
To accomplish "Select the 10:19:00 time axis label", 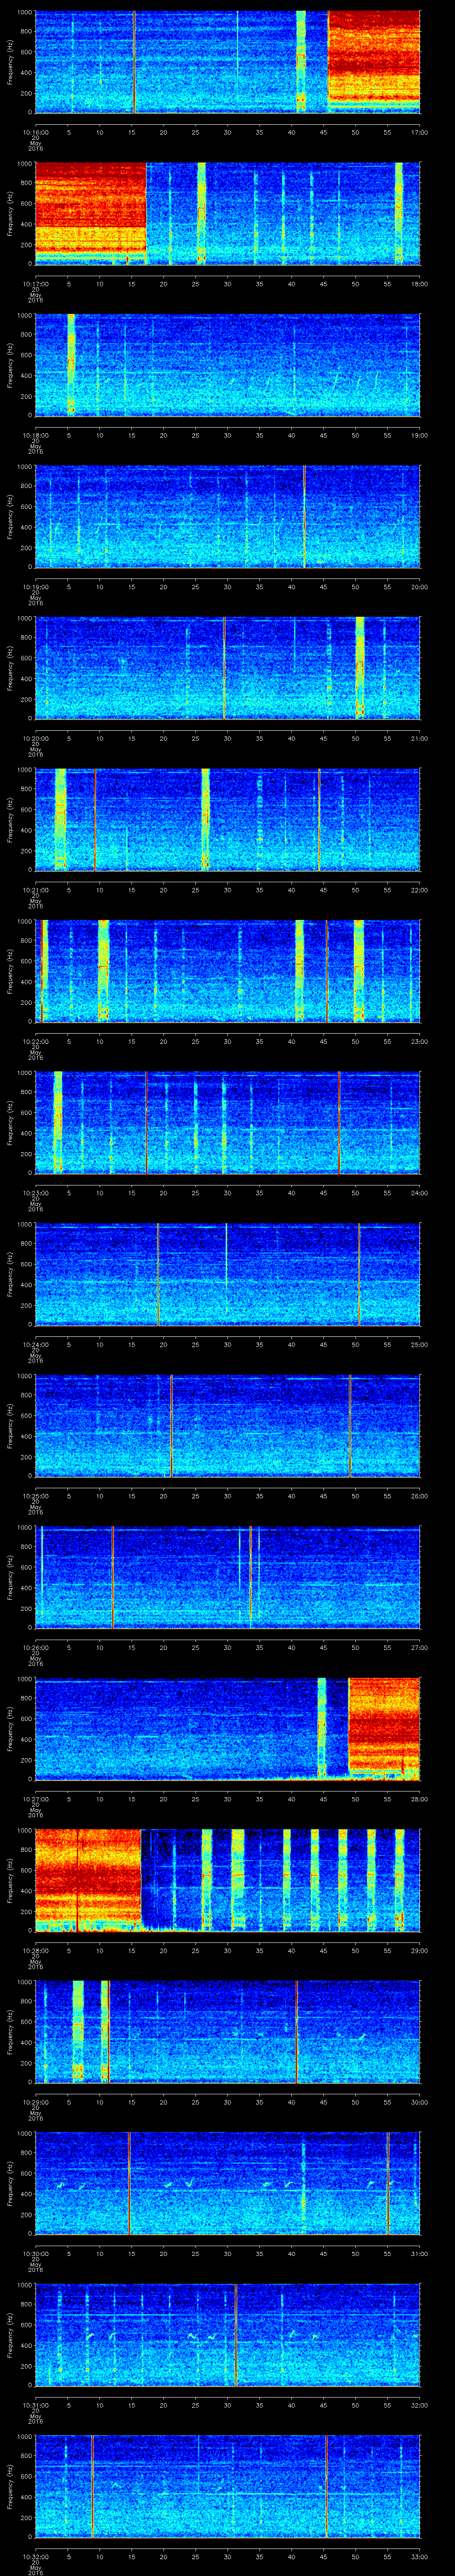I will (x=35, y=586).
